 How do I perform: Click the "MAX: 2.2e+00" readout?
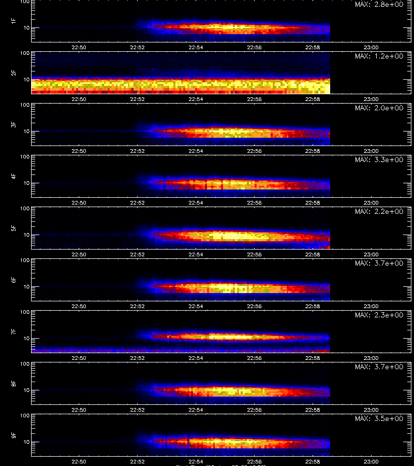(x=379, y=211)
